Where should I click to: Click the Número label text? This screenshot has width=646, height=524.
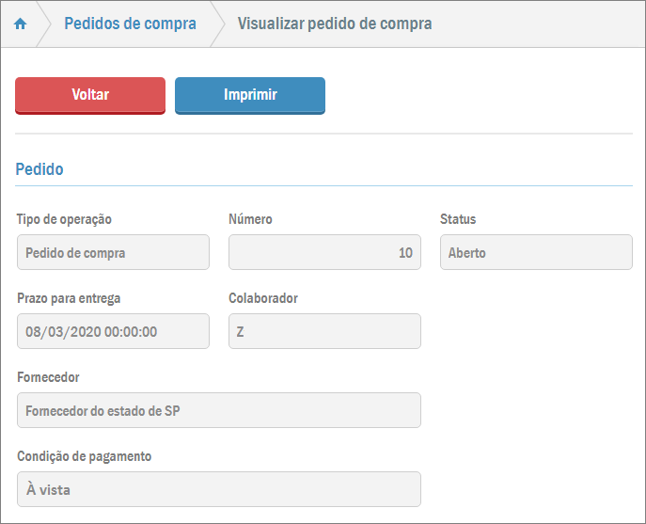coord(250,219)
